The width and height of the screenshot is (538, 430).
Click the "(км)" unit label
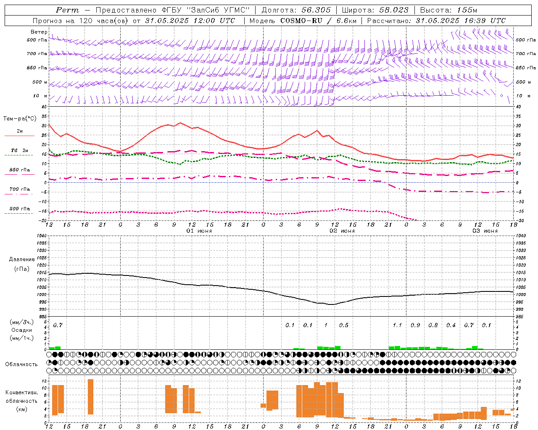click(x=22, y=409)
